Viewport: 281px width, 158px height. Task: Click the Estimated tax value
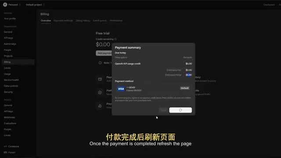pyautogui.click(x=189, y=70)
